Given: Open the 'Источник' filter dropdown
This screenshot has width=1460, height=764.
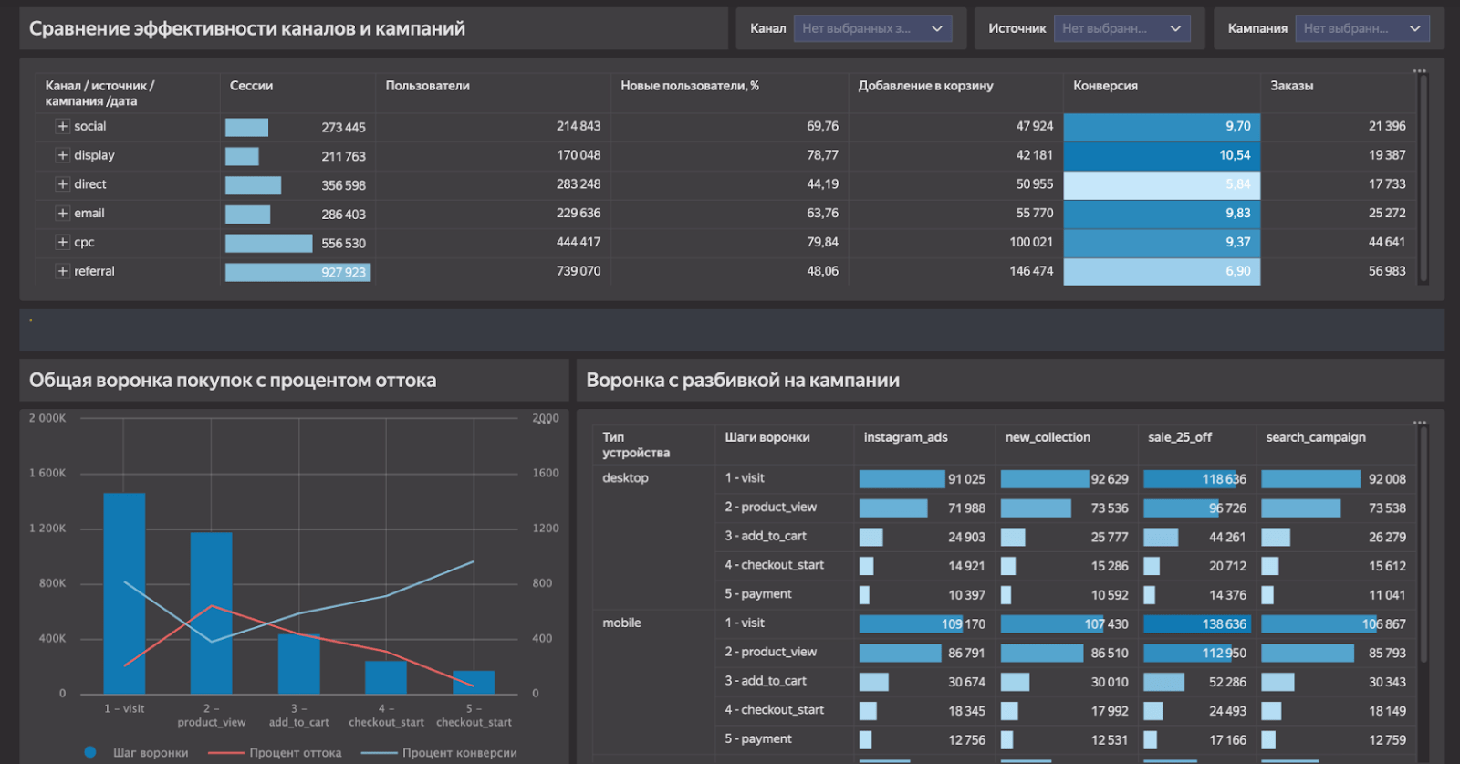Looking at the screenshot, I should pos(1121,28).
